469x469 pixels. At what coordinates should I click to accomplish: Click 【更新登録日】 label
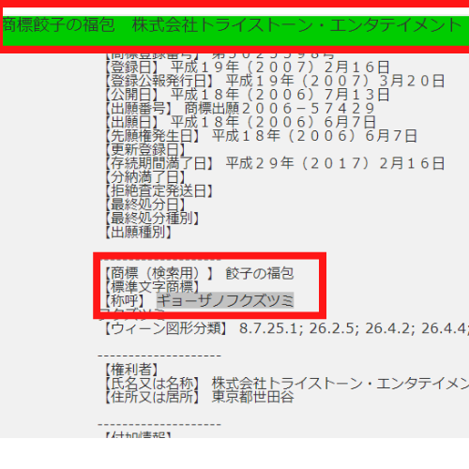(145, 150)
